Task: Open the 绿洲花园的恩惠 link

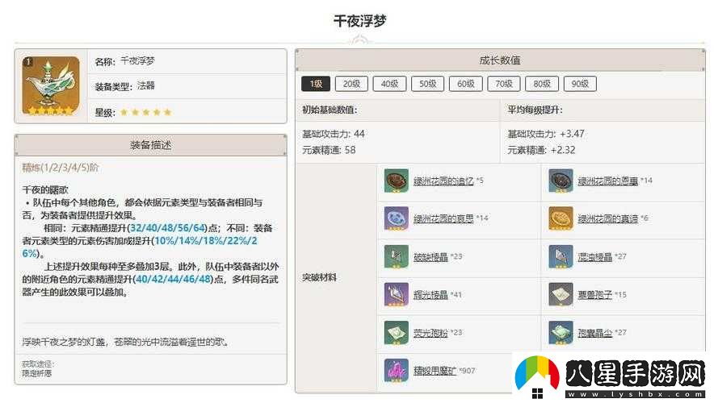Action: [x=608, y=181]
